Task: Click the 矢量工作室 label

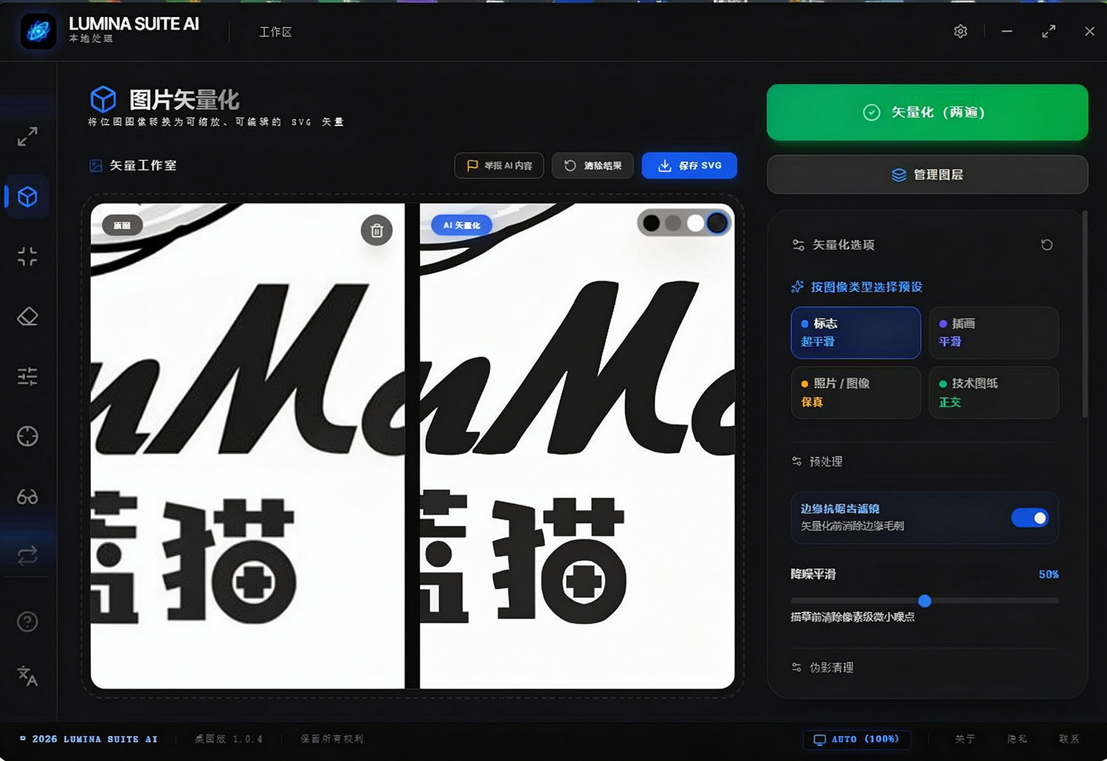Action: point(143,165)
